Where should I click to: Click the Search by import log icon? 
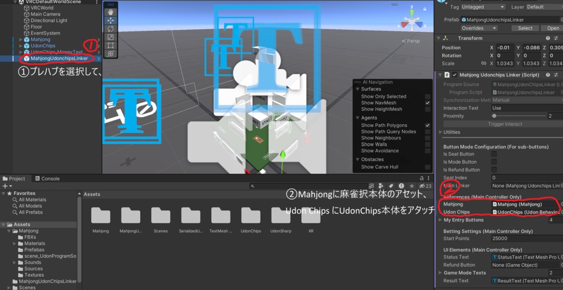coord(401,186)
